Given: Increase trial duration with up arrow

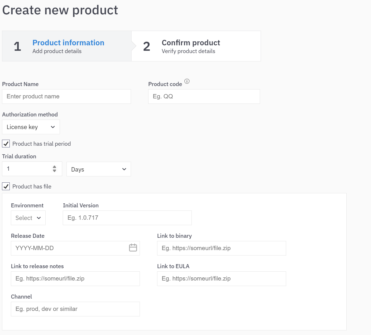Looking at the screenshot, I should coord(54,167).
